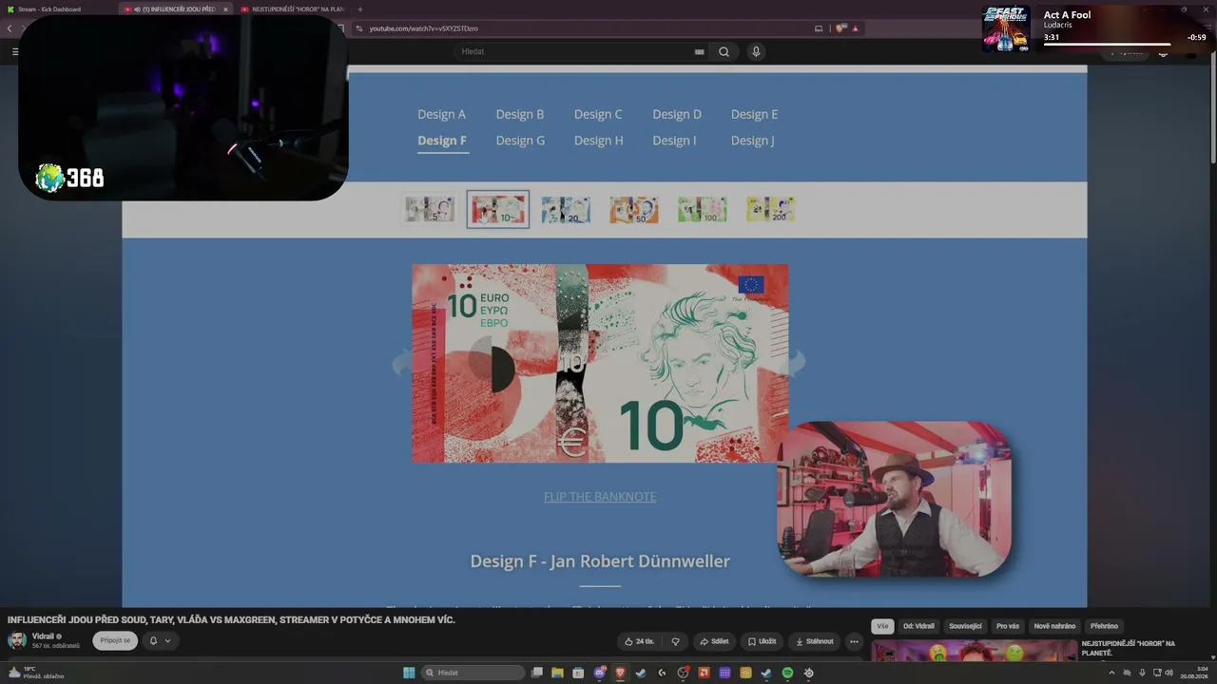
Task: Select the Nově nahráno filter chip
Action: [1054, 626]
